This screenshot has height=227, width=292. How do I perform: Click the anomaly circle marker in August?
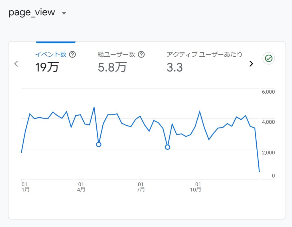click(168, 147)
